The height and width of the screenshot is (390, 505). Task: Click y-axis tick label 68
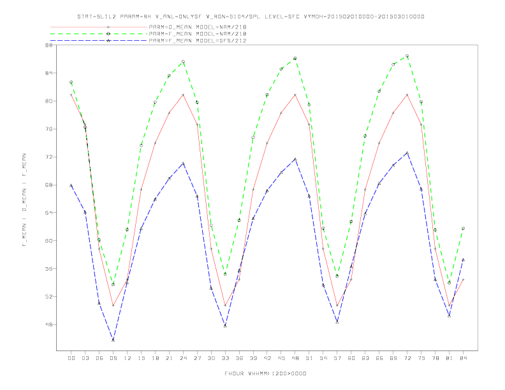click(49, 185)
